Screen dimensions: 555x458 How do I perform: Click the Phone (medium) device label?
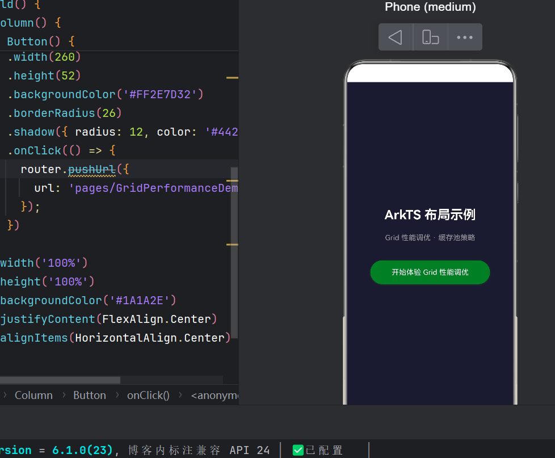click(x=430, y=7)
